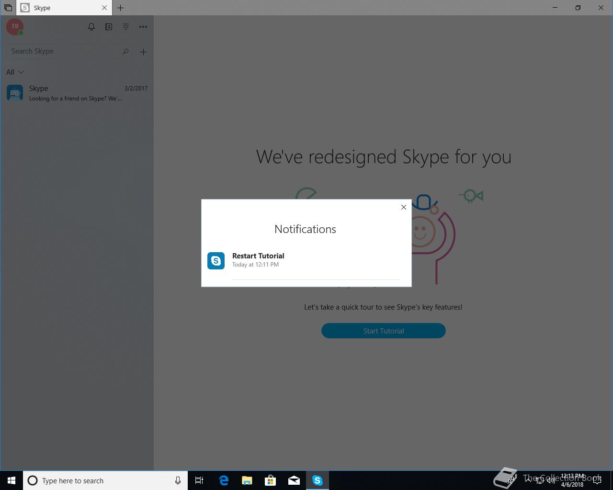Click the volume speaker tray icon
613x490 pixels.
tap(551, 480)
